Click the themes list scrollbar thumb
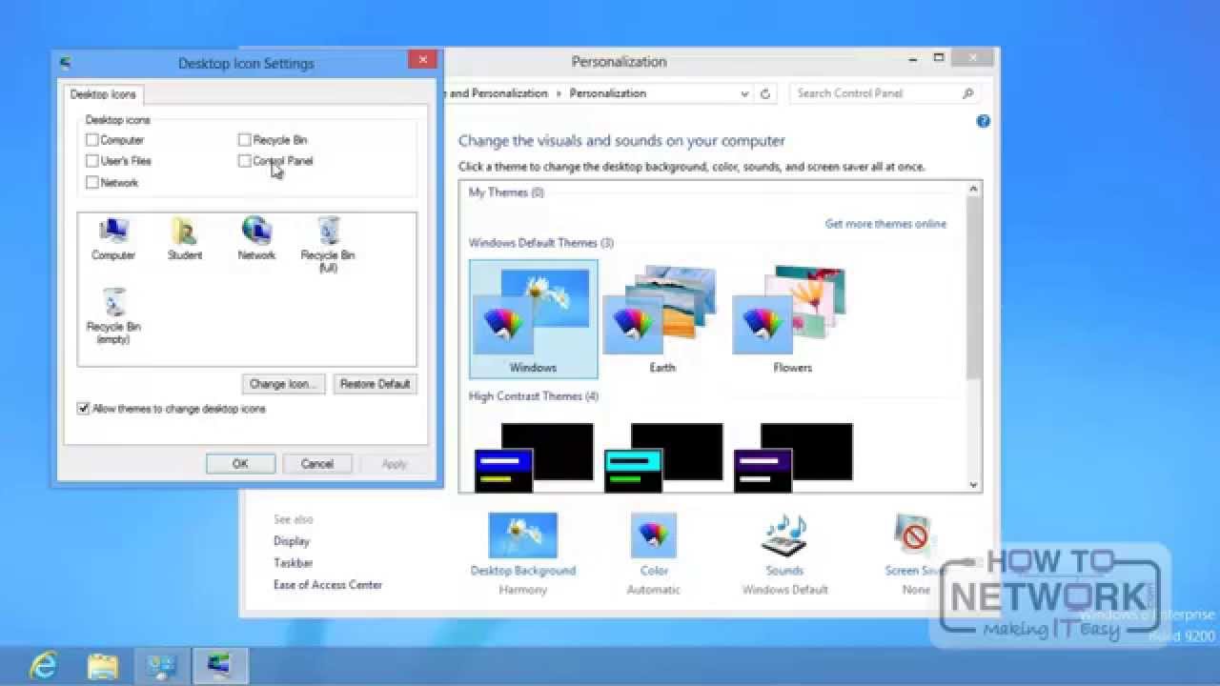Viewport: 1220px width, 686px height. pos(973,287)
